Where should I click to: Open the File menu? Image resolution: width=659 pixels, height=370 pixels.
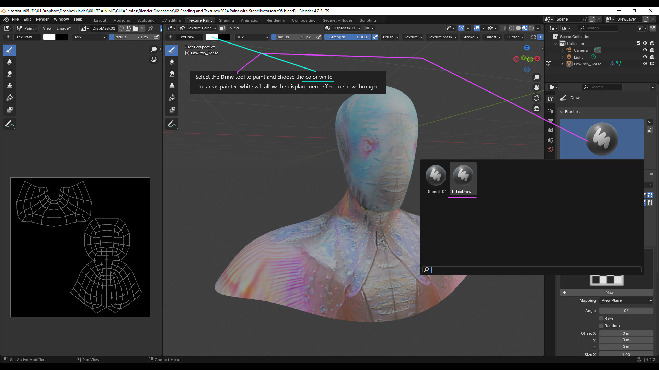(15, 19)
